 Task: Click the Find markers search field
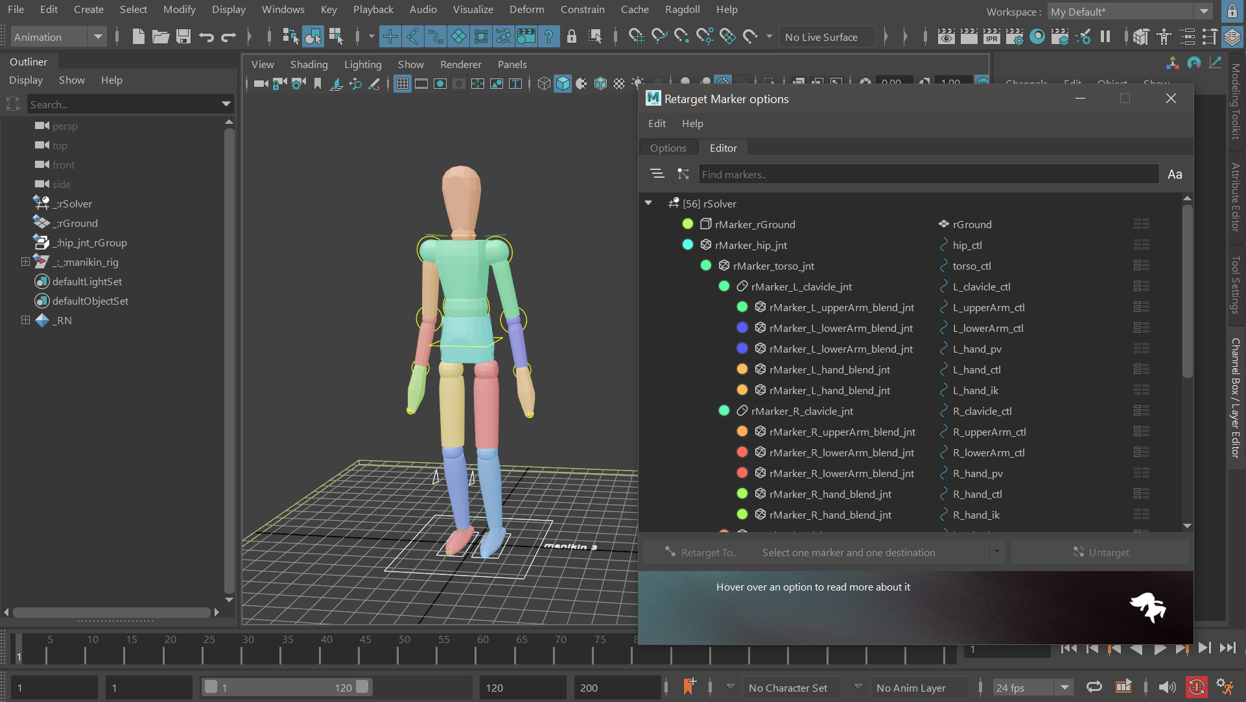(x=927, y=174)
